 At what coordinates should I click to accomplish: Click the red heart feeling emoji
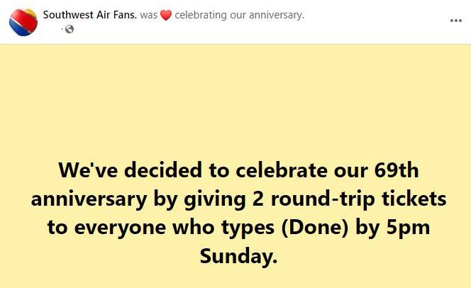tap(166, 15)
